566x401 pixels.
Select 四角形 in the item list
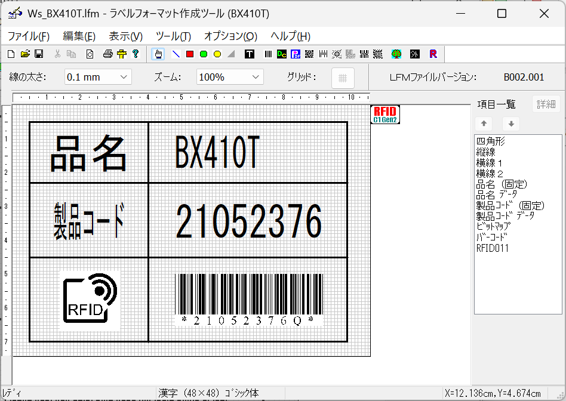click(x=491, y=141)
